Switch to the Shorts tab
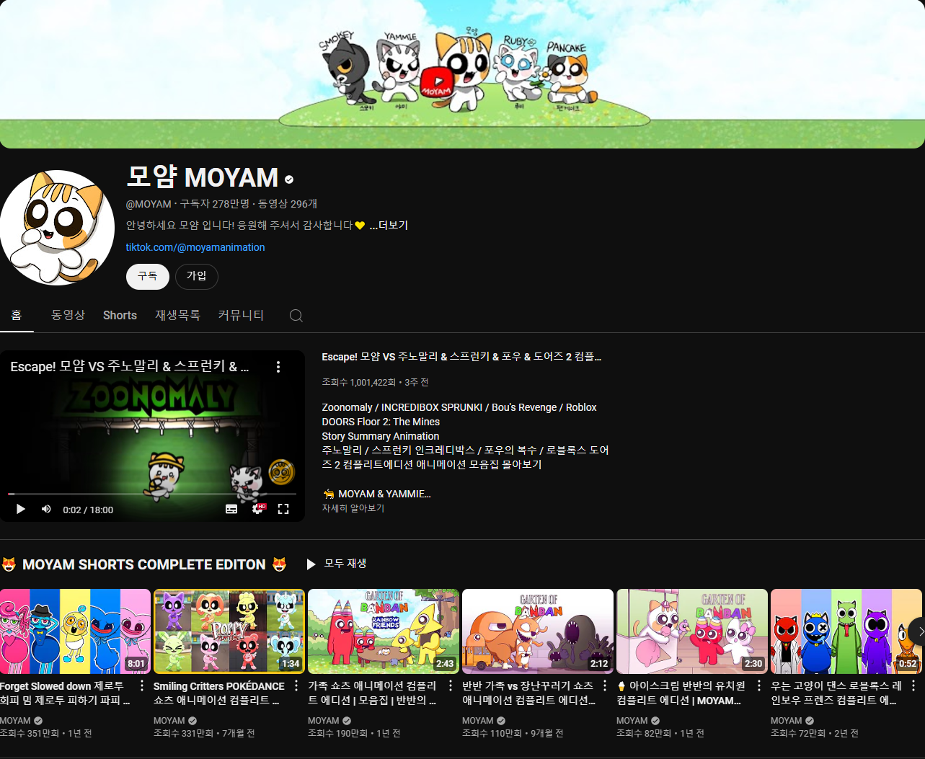 pyautogui.click(x=120, y=315)
